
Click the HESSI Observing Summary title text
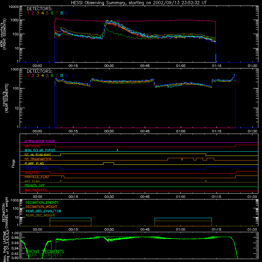[x=139, y=3]
